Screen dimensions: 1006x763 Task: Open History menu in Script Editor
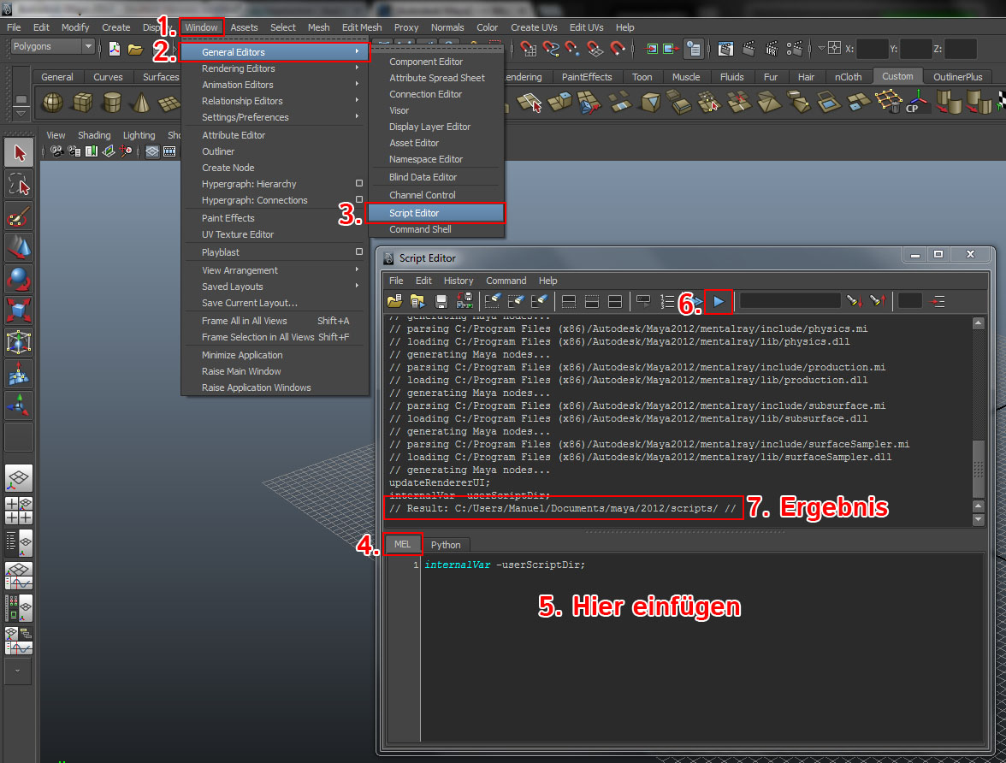[458, 281]
